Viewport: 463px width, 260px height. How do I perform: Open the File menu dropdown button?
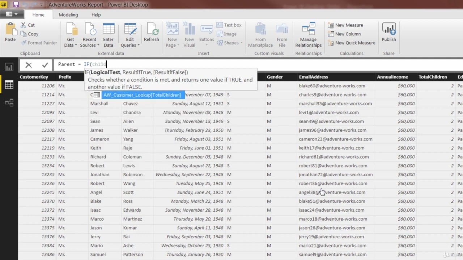click(12, 14)
